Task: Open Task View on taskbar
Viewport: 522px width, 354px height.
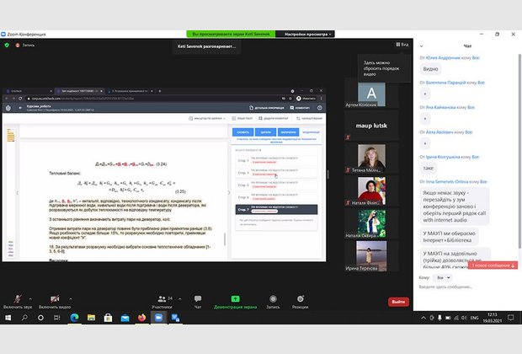Action: pyautogui.click(x=57, y=318)
